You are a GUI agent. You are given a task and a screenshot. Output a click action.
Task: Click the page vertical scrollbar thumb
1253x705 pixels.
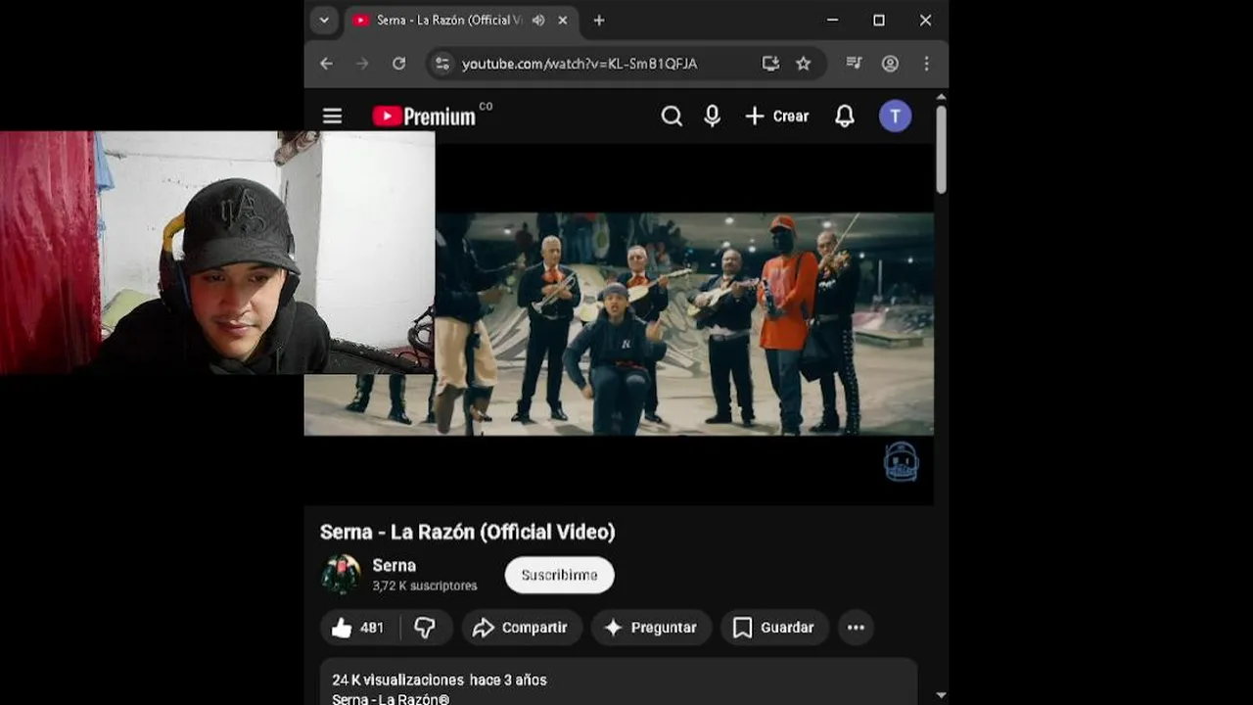[941, 149]
